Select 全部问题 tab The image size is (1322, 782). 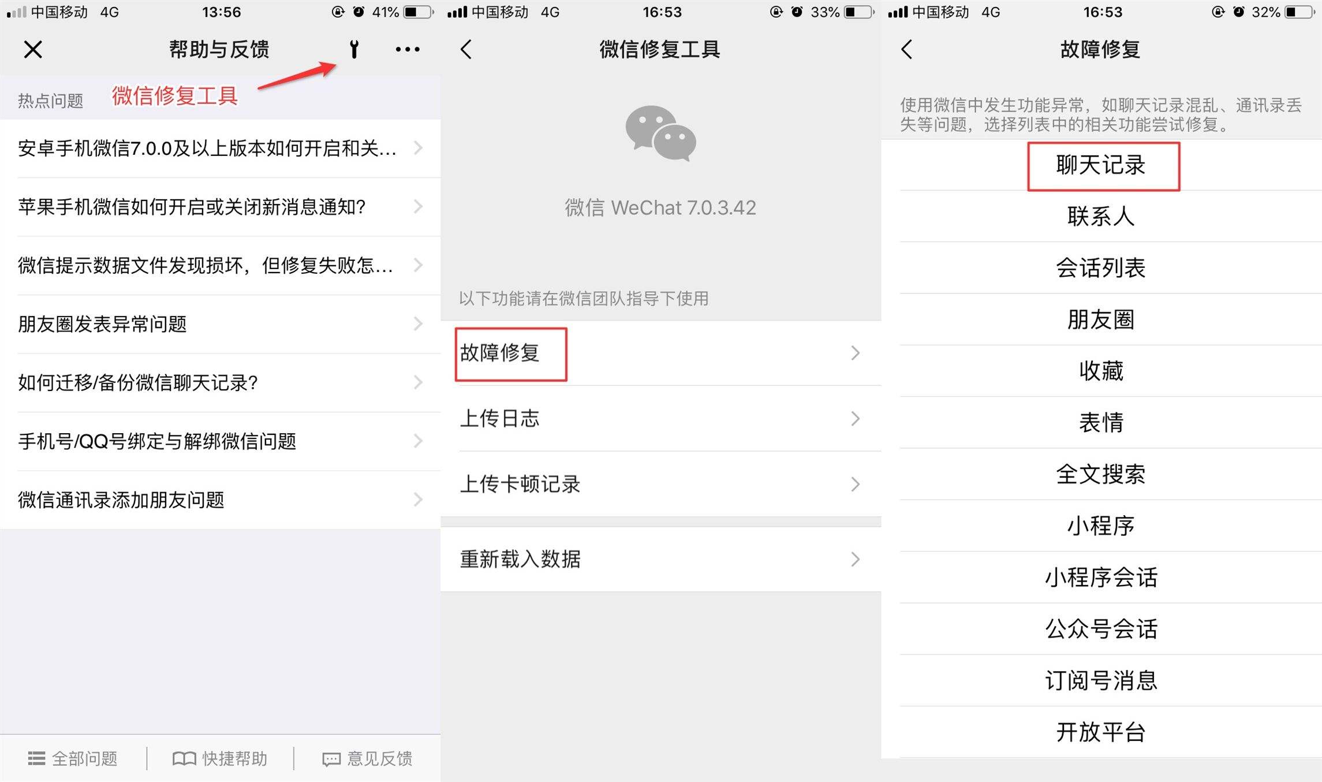pyautogui.click(x=73, y=756)
